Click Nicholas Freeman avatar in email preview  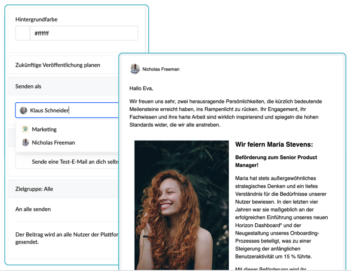[x=135, y=69]
